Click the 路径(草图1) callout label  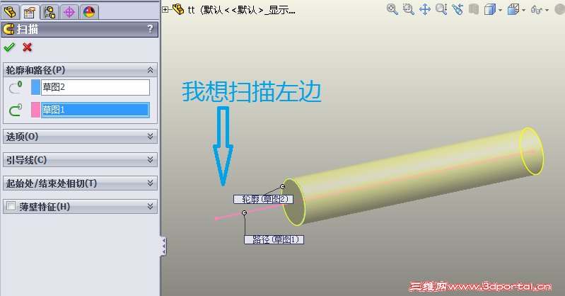[274, 239]
